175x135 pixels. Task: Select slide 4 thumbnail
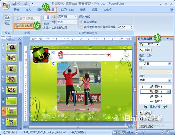tap(12, 68)
